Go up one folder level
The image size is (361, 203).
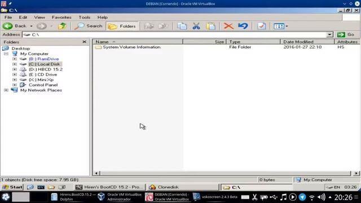click(62, 26)
